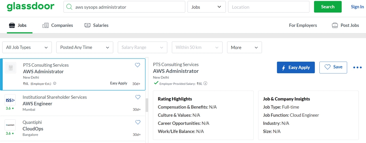366x143 pixels.
Task: Switch to the Jobs tab
Action: point(18,25)
